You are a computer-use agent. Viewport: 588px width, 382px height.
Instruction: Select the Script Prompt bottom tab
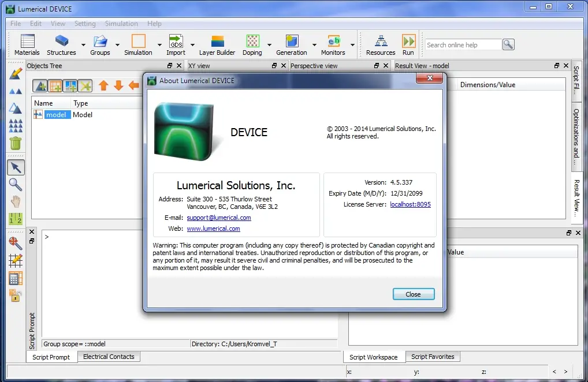[51, 357]
